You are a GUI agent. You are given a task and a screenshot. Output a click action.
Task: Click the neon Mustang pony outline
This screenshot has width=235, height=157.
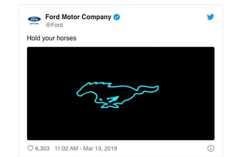click(117, 94)
